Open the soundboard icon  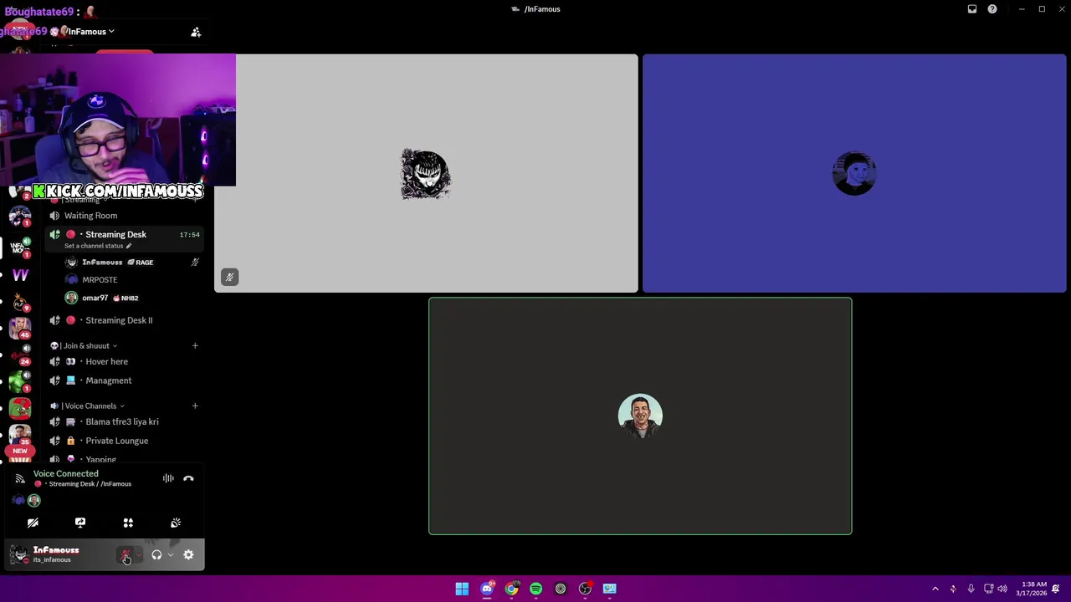coord(176,523)
